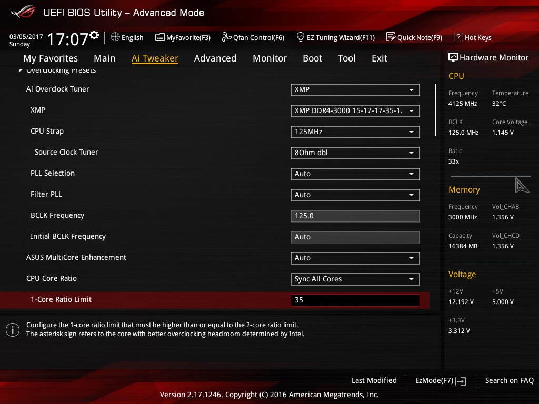Change language via English button
The image size is (539, 404).
click(x=127, y=37)
